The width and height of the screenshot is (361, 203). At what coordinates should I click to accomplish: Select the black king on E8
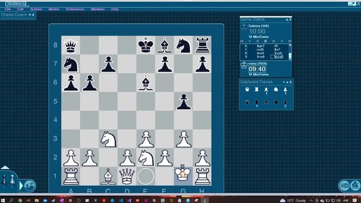[146, 45]
